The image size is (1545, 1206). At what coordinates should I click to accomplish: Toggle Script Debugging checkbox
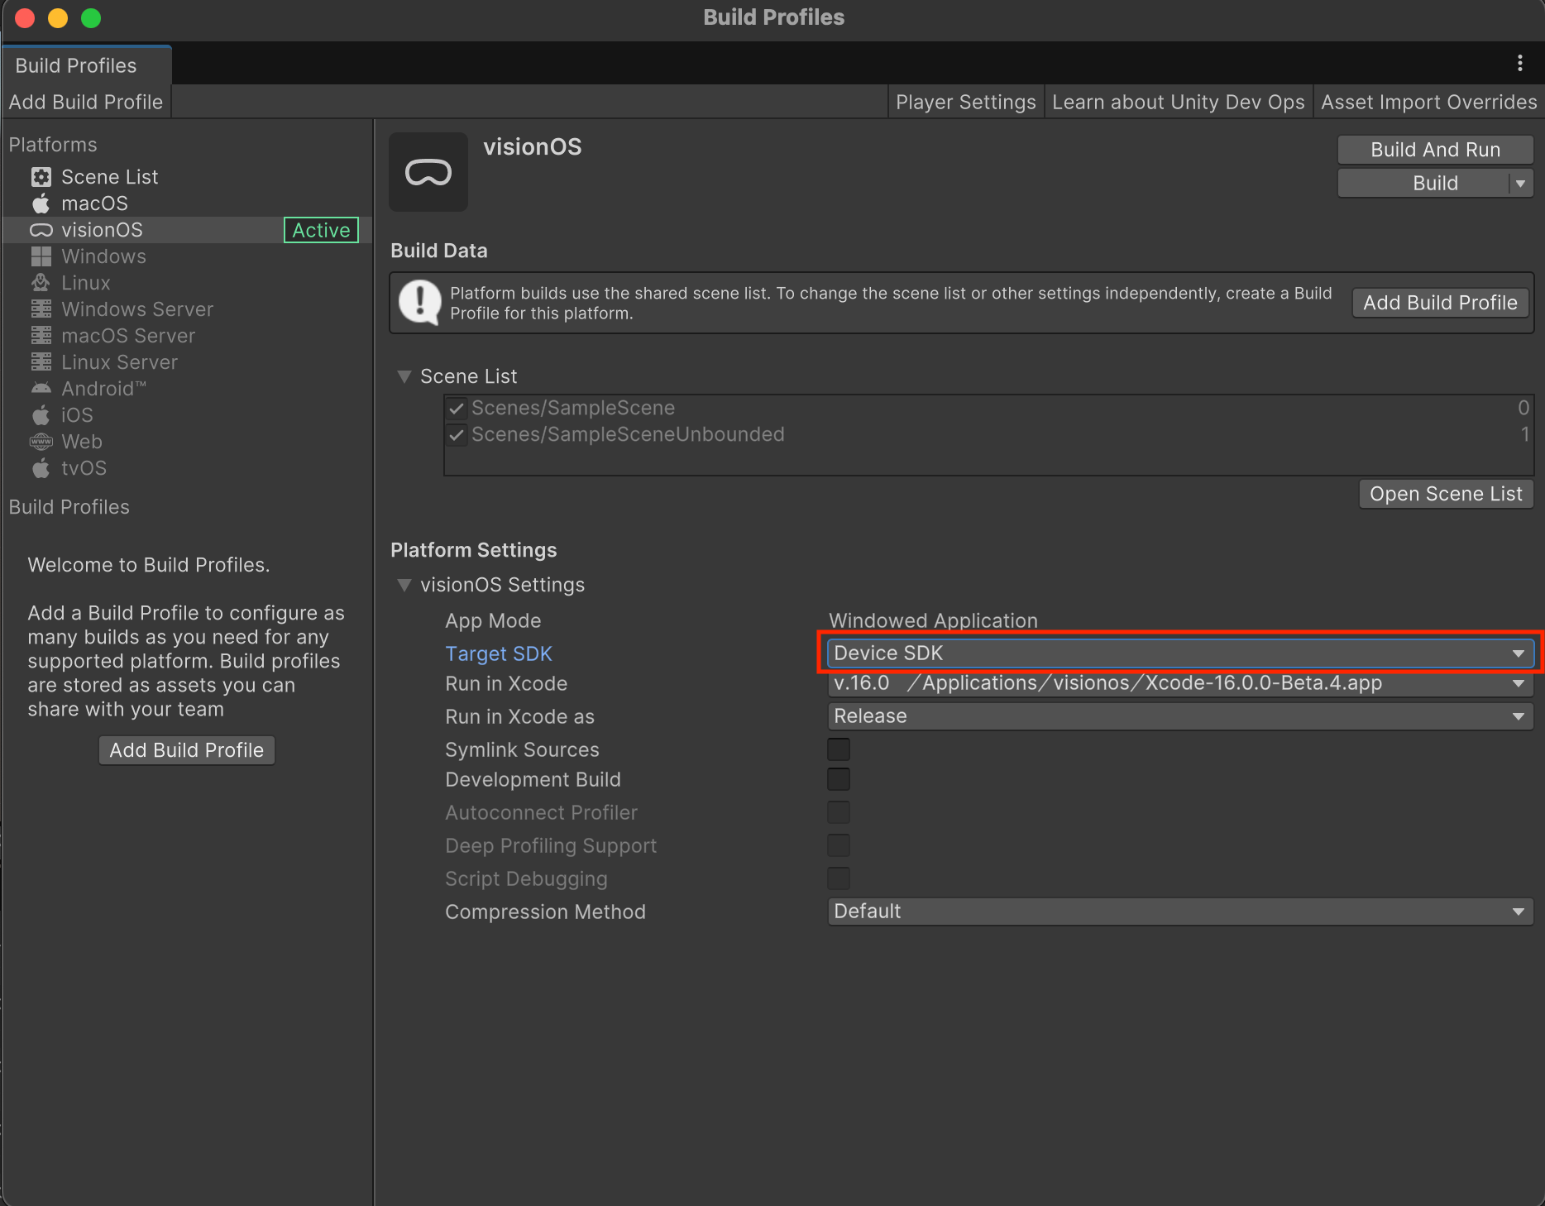point(839,878)
